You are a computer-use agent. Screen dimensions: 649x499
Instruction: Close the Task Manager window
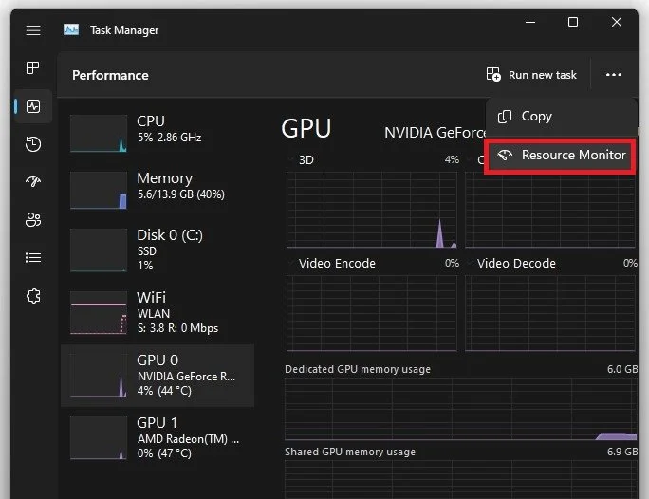(x=617, y=22)
